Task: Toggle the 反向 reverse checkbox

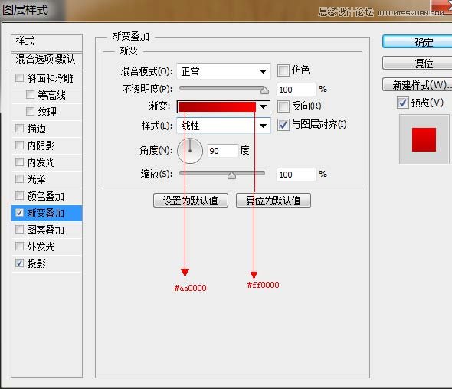Action: click(283, 106)
